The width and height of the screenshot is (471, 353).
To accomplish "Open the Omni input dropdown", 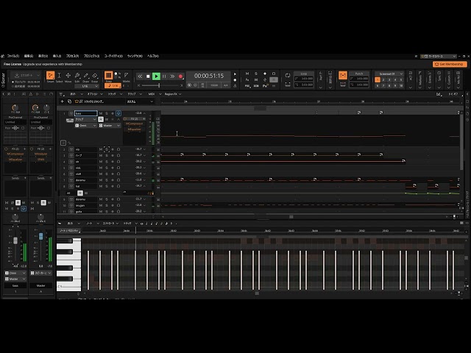I will coord(85,126).
